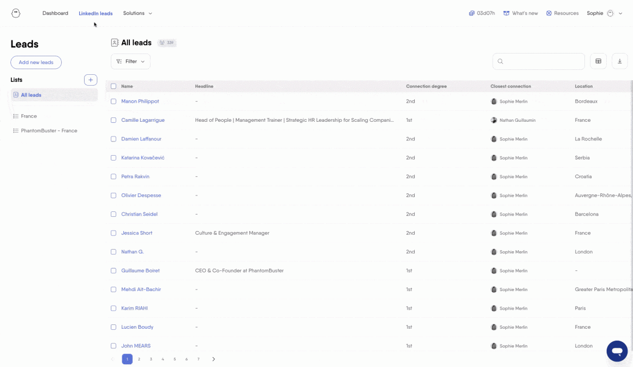The height and width of the screenshot is (367, 633).
Task: Expand the Filter dropdown
Action: (x=130, y=61)
